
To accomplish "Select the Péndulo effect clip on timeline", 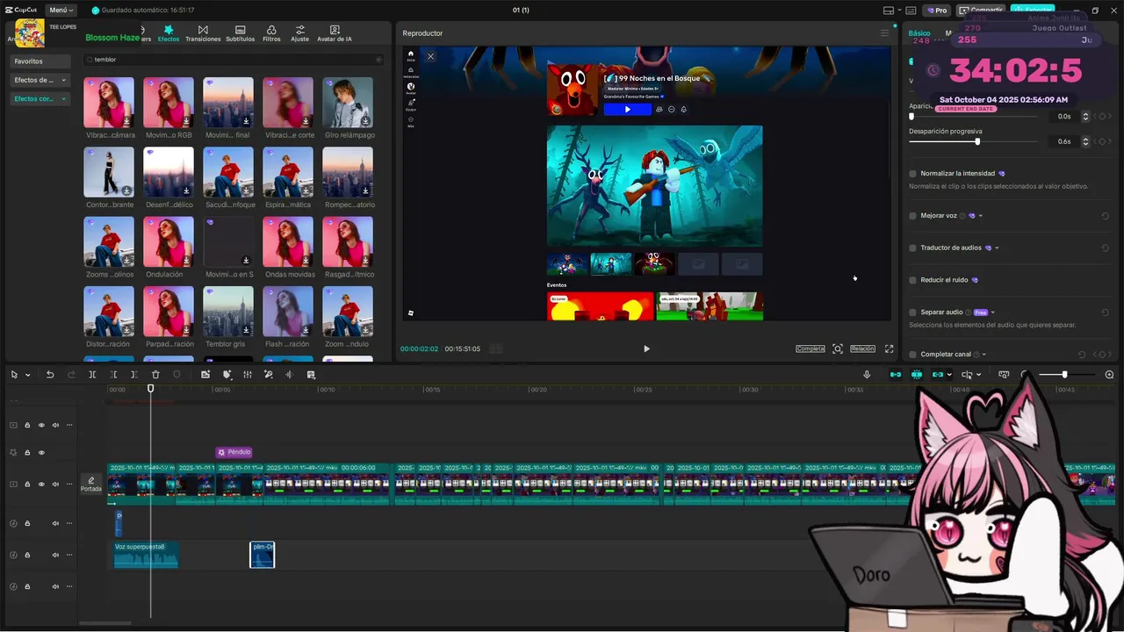I will click(234, 452).
